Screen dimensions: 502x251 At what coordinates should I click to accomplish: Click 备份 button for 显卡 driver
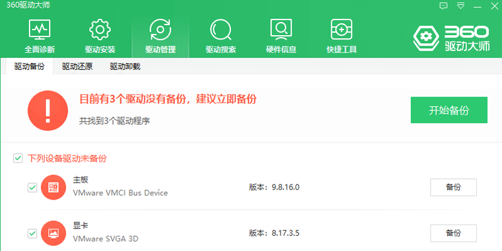[453, 233]
